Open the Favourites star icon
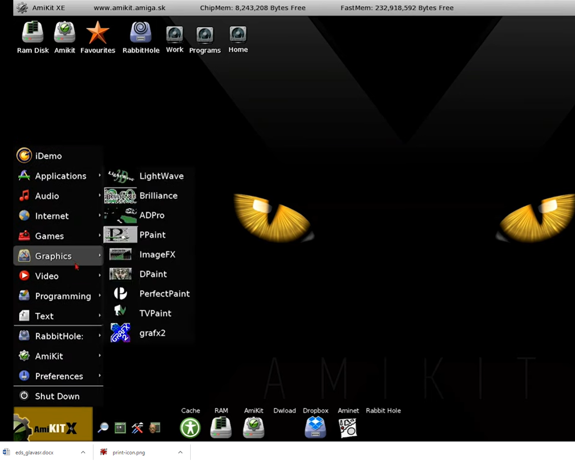 (98, 37)
